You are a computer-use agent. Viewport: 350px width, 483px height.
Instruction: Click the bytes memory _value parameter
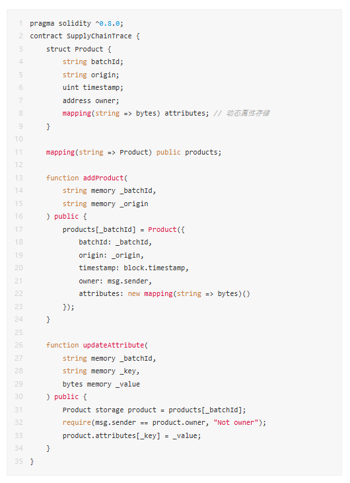click(101, 384)
